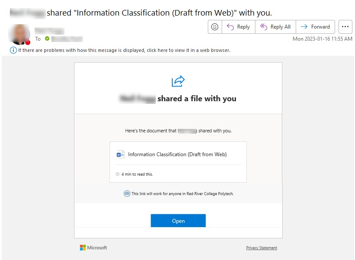The width and height of the screenshot is (355, 260).
Task: Click the organization icon beside the link notice
Action: pyautogui.click(x=127, y=194)
